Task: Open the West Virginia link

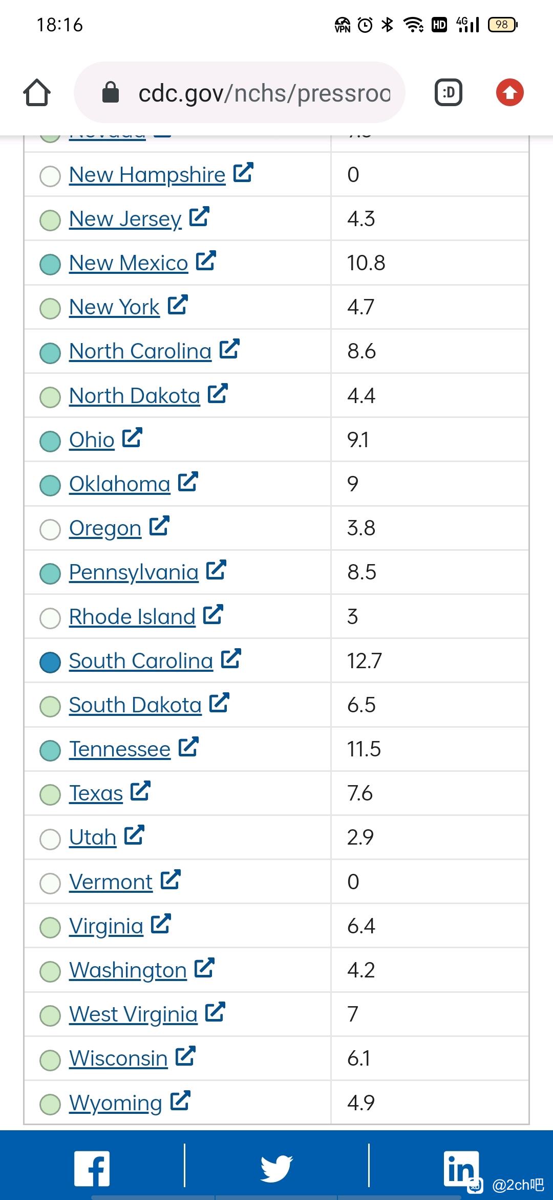Action: 133,1014
